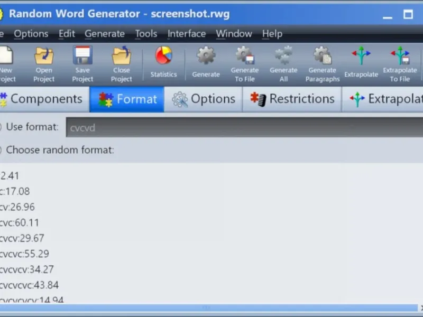Viewport: 423px width, 317px height.
Task: Click the New Project toolbar icon
Action: click(x=6, y=55)
